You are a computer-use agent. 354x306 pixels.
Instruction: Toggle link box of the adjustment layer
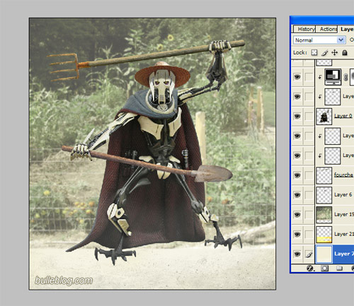point(309,77)
